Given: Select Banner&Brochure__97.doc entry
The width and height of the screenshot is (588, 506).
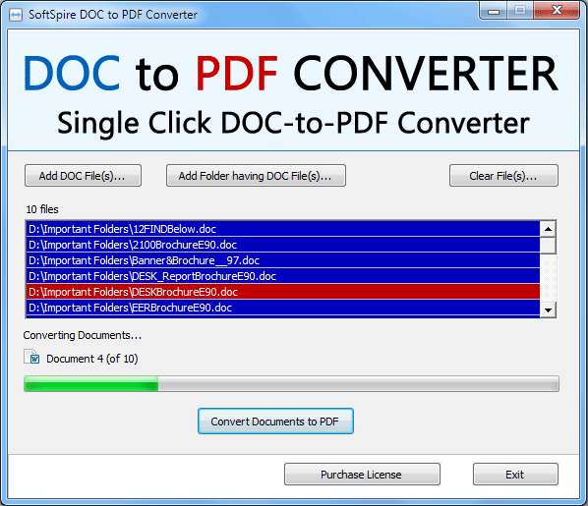Looking at the screenshot, I should 283,260.
